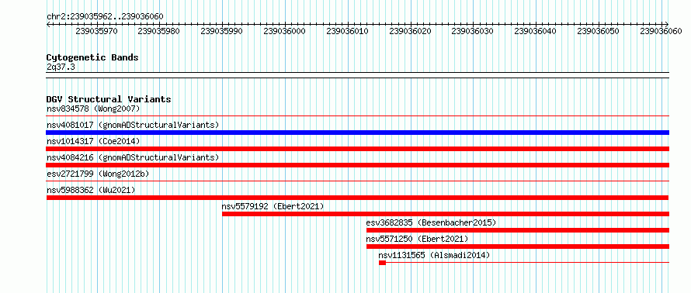This screenshot has width=691, height=293.
Task: Click the small red nsv1131565 block
Action: (x=382, y=263)
